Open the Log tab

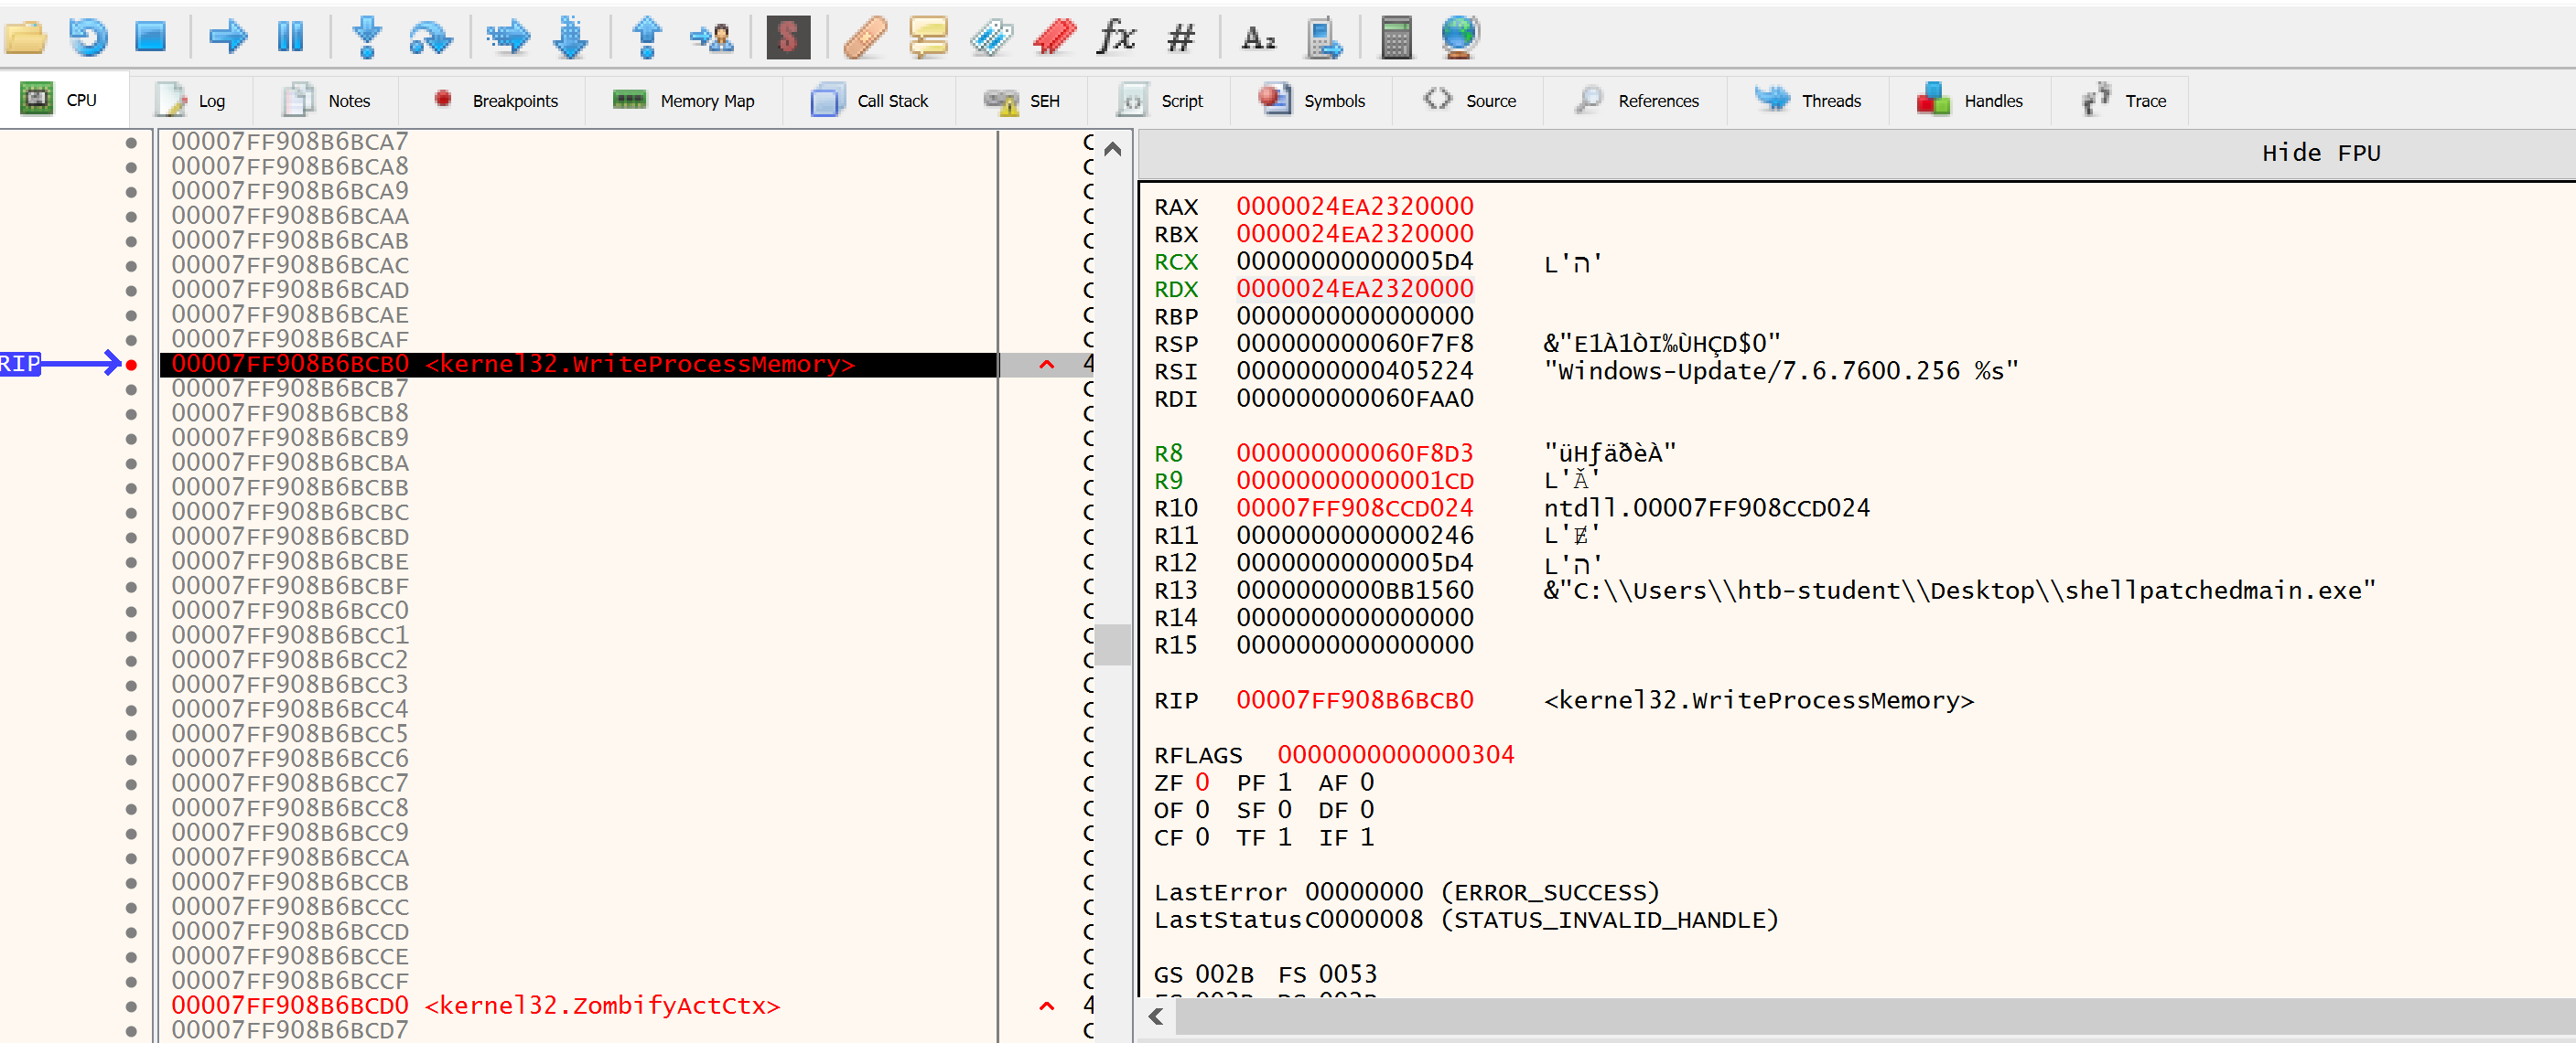190,101
